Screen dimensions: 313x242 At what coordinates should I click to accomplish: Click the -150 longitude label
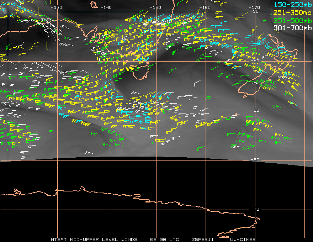coord(155,7)
